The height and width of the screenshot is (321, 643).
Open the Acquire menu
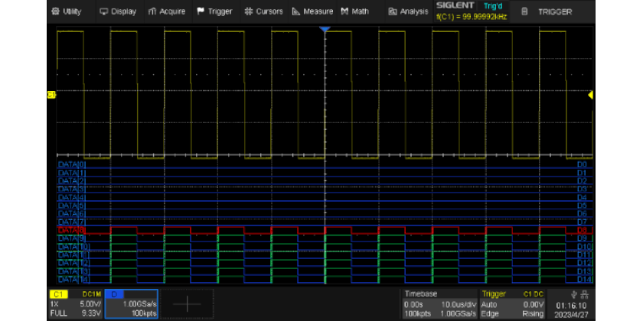pos(167,11)
